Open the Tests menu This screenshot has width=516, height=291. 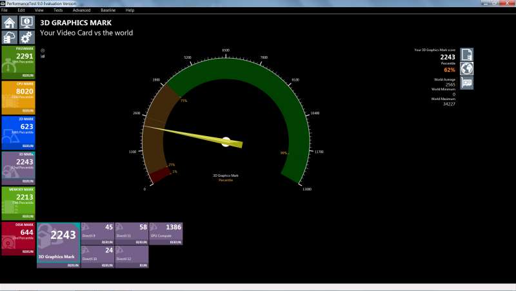[x=58, y=10]
